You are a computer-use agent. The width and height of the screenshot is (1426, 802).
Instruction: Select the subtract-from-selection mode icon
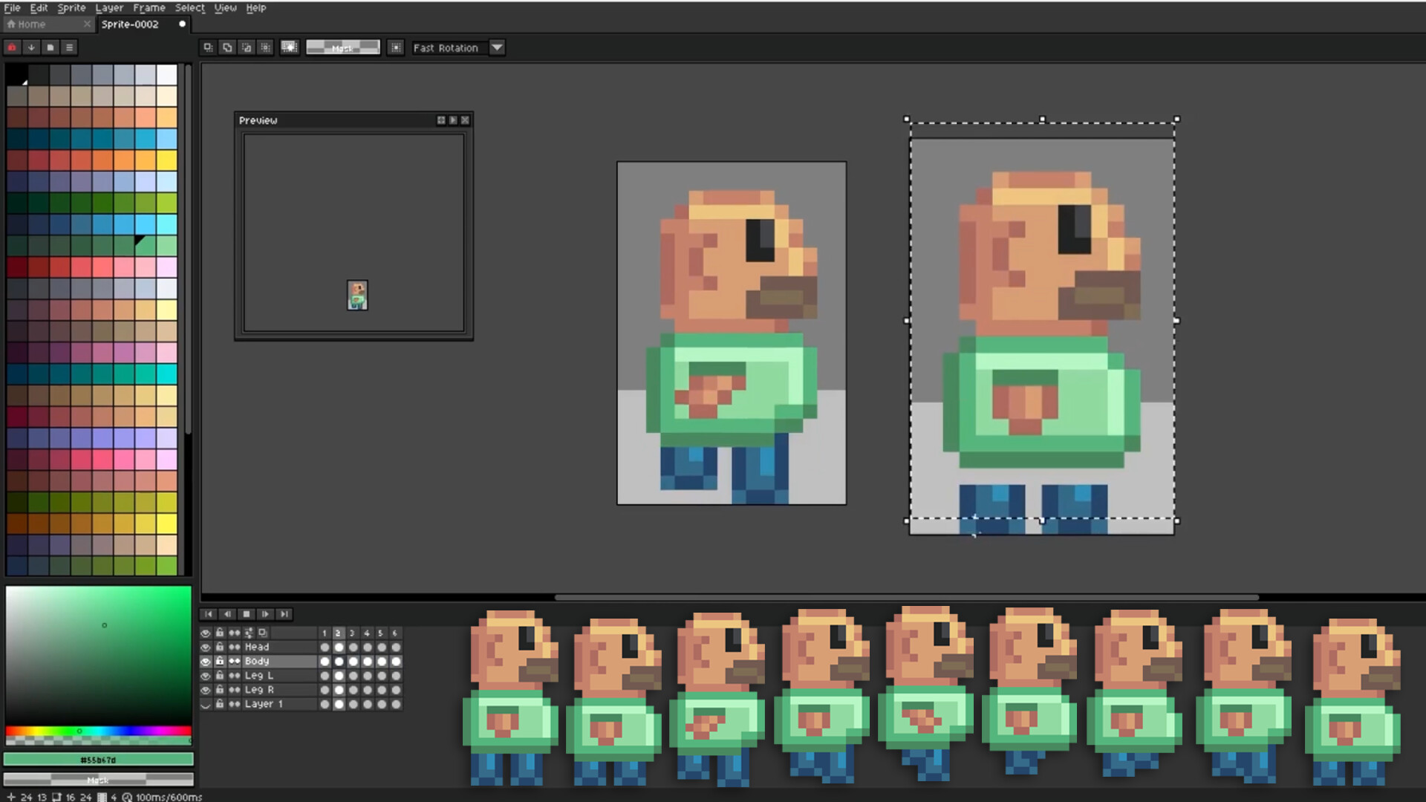pos(246,47)
